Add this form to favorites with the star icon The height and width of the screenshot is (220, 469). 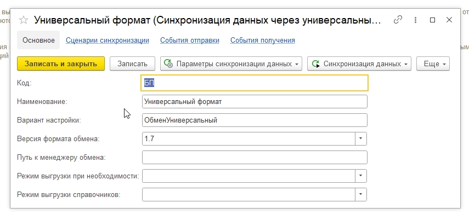(x=24, y=20)
